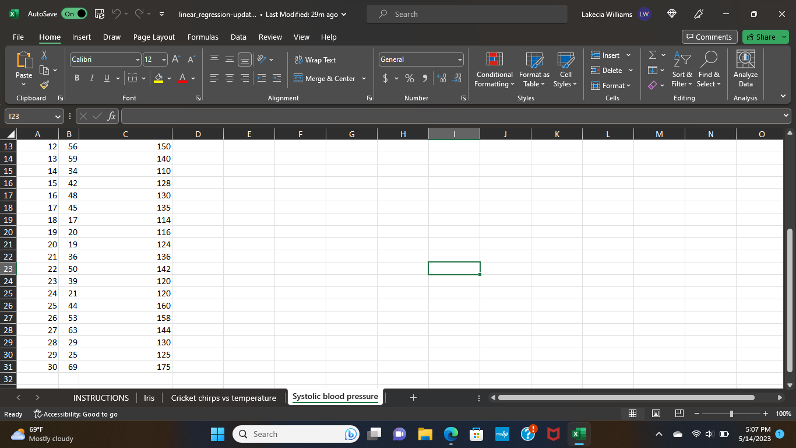Click the zoom slider handle in status bar
This screenshot has height=448, width=796.
pos(731,414)
